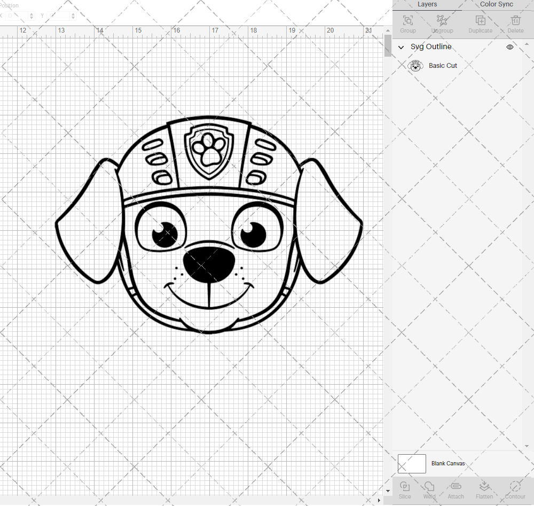Hide the Svg Outline layer
Screen dimensions: 534x506
tap(509, 47)
